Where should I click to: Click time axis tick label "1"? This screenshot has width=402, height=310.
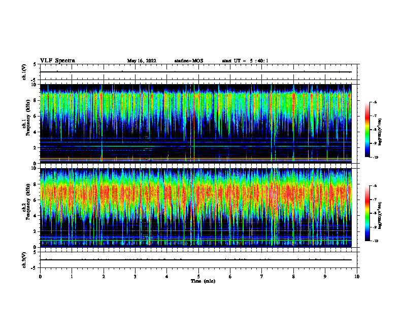click(72, 277)
